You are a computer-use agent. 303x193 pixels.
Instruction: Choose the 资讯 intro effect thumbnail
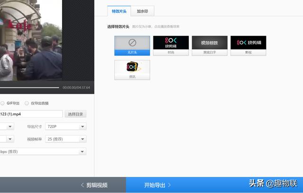(x=132, y=69)
